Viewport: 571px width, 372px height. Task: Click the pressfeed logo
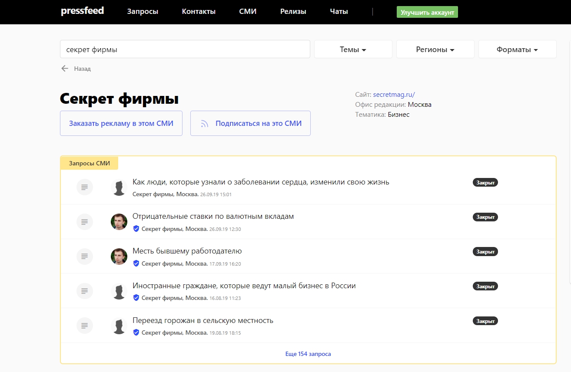[x=82, y=11]
